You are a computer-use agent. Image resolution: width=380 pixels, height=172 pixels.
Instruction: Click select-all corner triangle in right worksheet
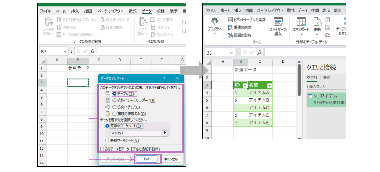(208, 62)
